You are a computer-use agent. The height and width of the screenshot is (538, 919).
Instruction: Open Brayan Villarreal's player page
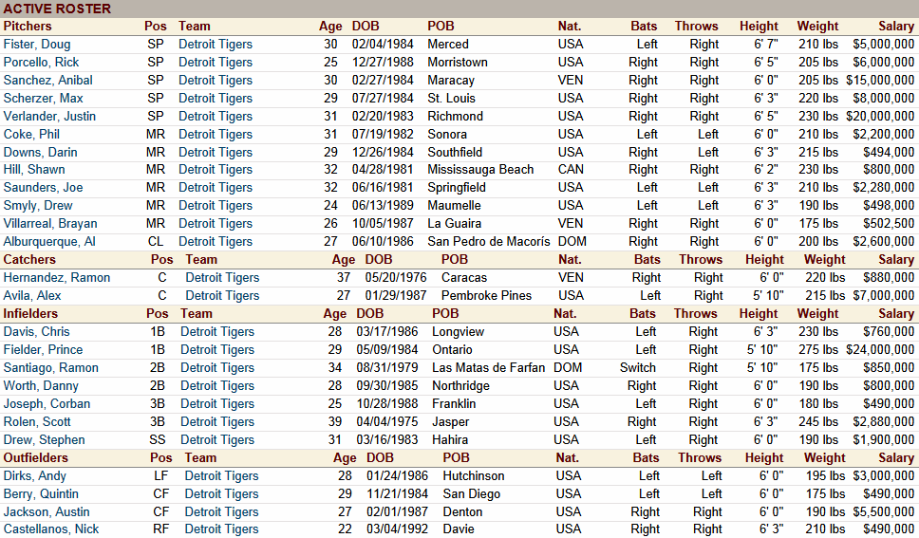[48, 223]
